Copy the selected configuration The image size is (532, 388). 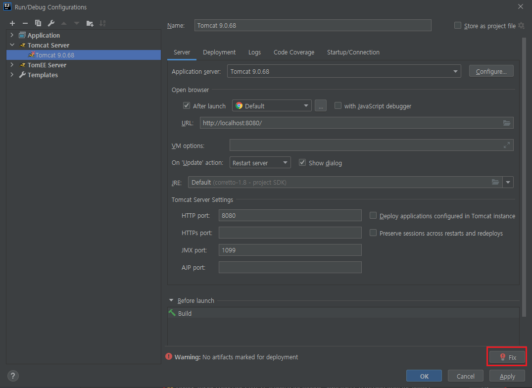[38, 23]
